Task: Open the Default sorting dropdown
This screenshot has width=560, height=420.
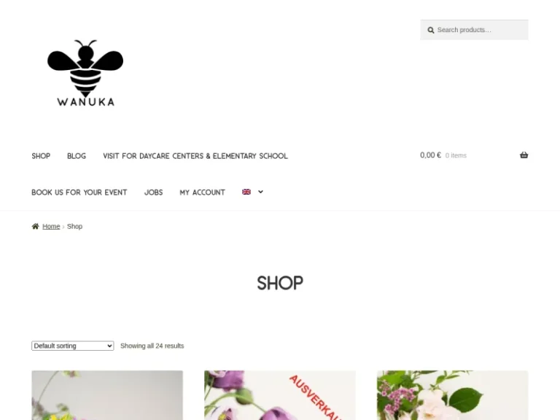Action: 73,346
